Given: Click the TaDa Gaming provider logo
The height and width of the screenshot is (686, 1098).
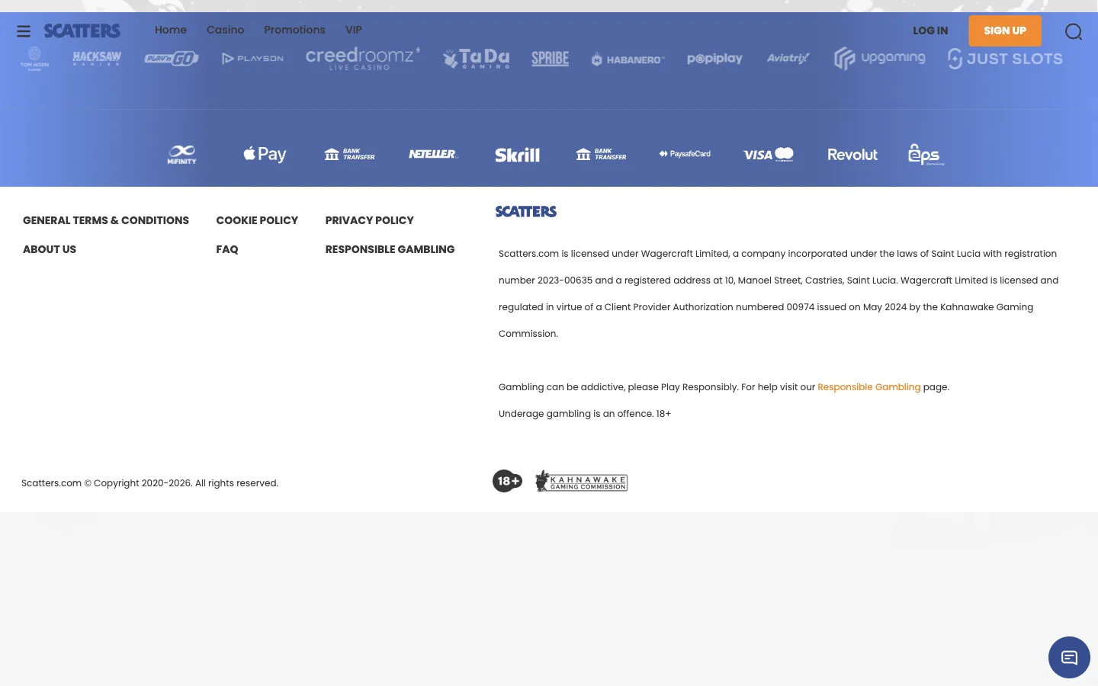Looking at the screenshot, I should pyautogui.click(x=477, y=58).
